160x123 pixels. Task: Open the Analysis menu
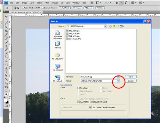click(x=55, y=3)
